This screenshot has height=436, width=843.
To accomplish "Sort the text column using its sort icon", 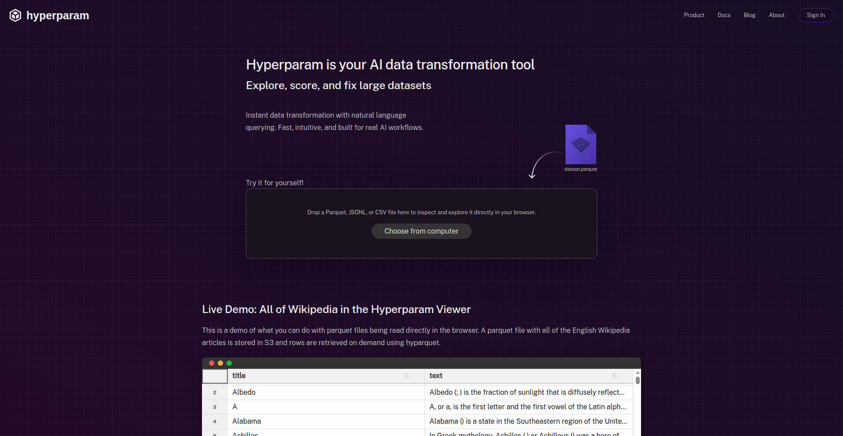I will (x=614, y=376).
